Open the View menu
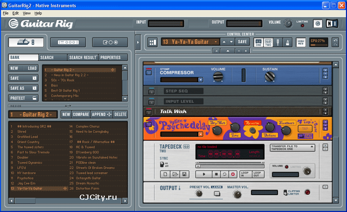 click(27, 13)
